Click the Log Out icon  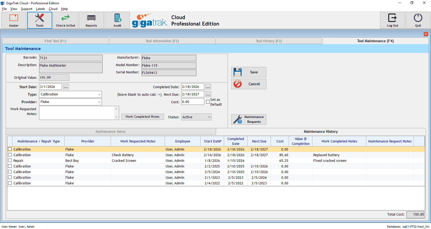(x=392, y=20)
